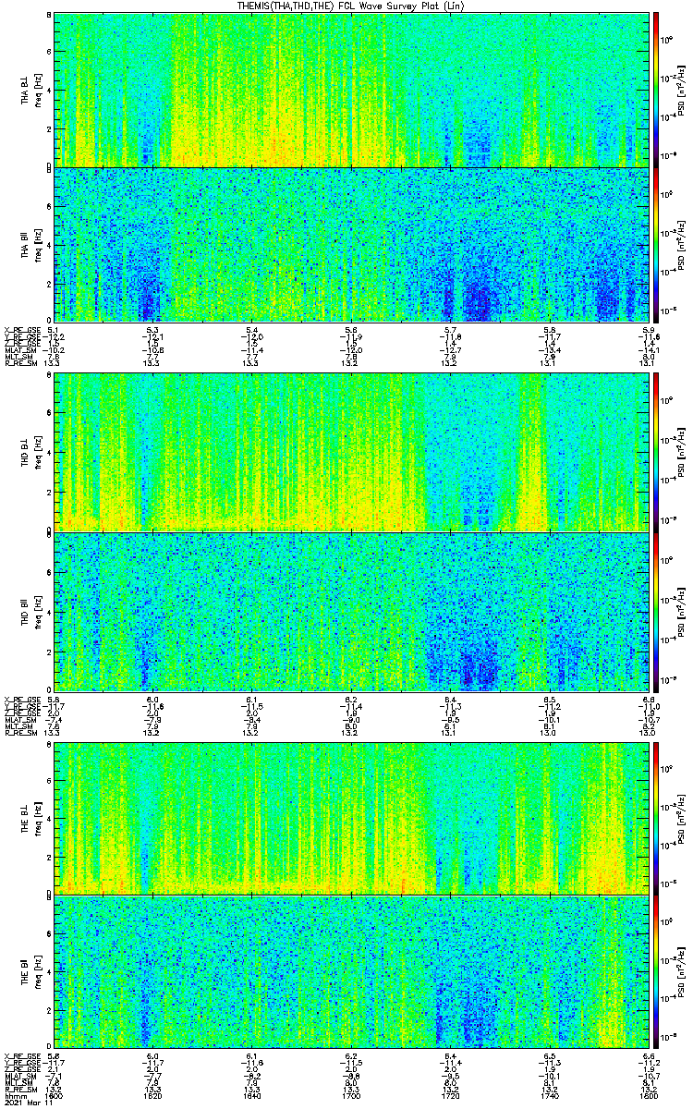
Task: Click the 1720 time tick label
Action: click(451, 1096)
